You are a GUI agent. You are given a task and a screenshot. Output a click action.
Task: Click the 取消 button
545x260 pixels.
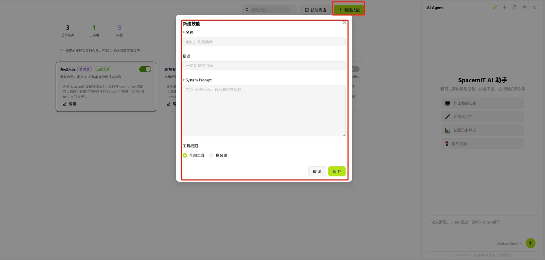click(317, 172)
